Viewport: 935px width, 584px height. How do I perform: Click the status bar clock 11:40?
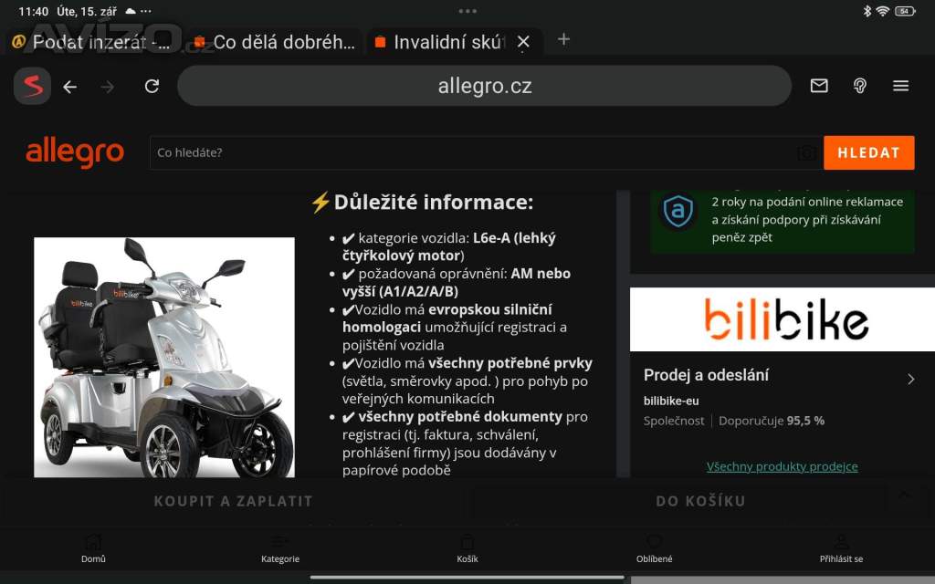click(34, 11)
